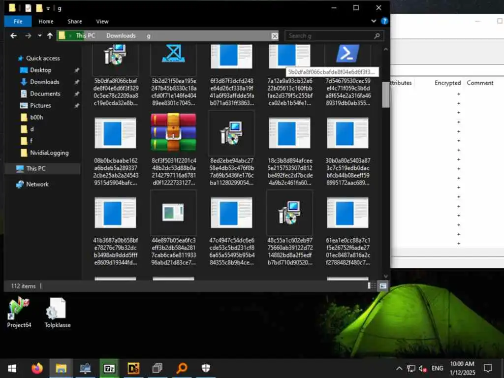The image size is (504, 378).
Task: Click the muted volume tray icon
Action: [x=423, y=368]
